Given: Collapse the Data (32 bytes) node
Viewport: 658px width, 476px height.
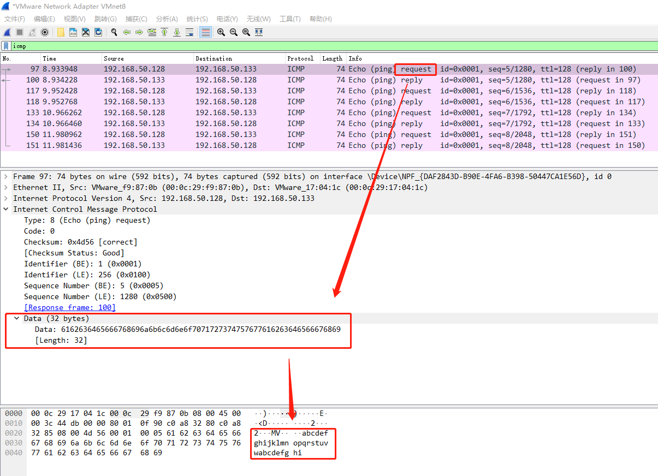Looking at the screenshot, I should 17,318.
